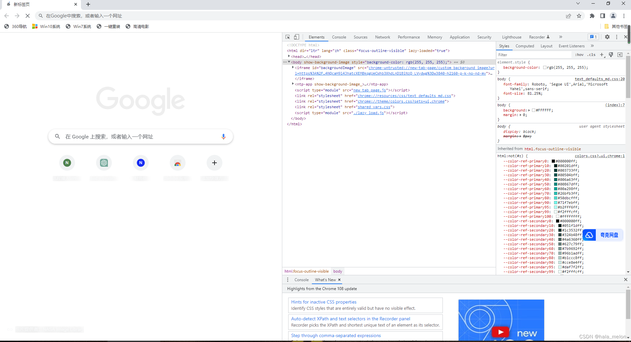Image resolution: width=631 pixels, height=342 pixels.
Task: Click the search magnifier in Google box
Action: (57, 136)
